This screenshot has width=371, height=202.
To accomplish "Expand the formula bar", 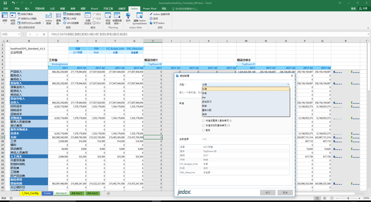I will (x=368, y=34).
